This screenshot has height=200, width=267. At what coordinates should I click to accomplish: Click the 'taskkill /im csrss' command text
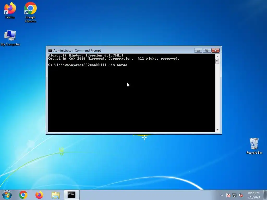pos(108,65)
